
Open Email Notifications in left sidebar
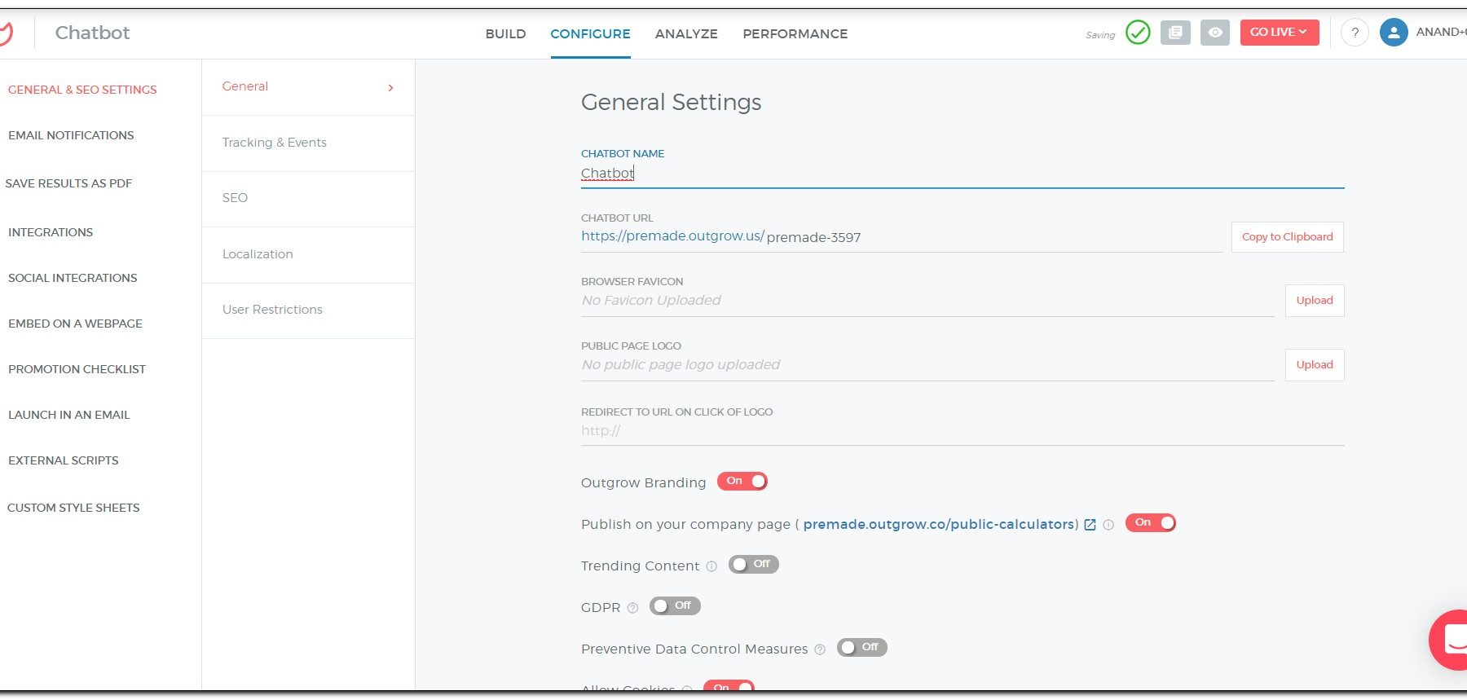pyautogui.click(x=71, y=135)
